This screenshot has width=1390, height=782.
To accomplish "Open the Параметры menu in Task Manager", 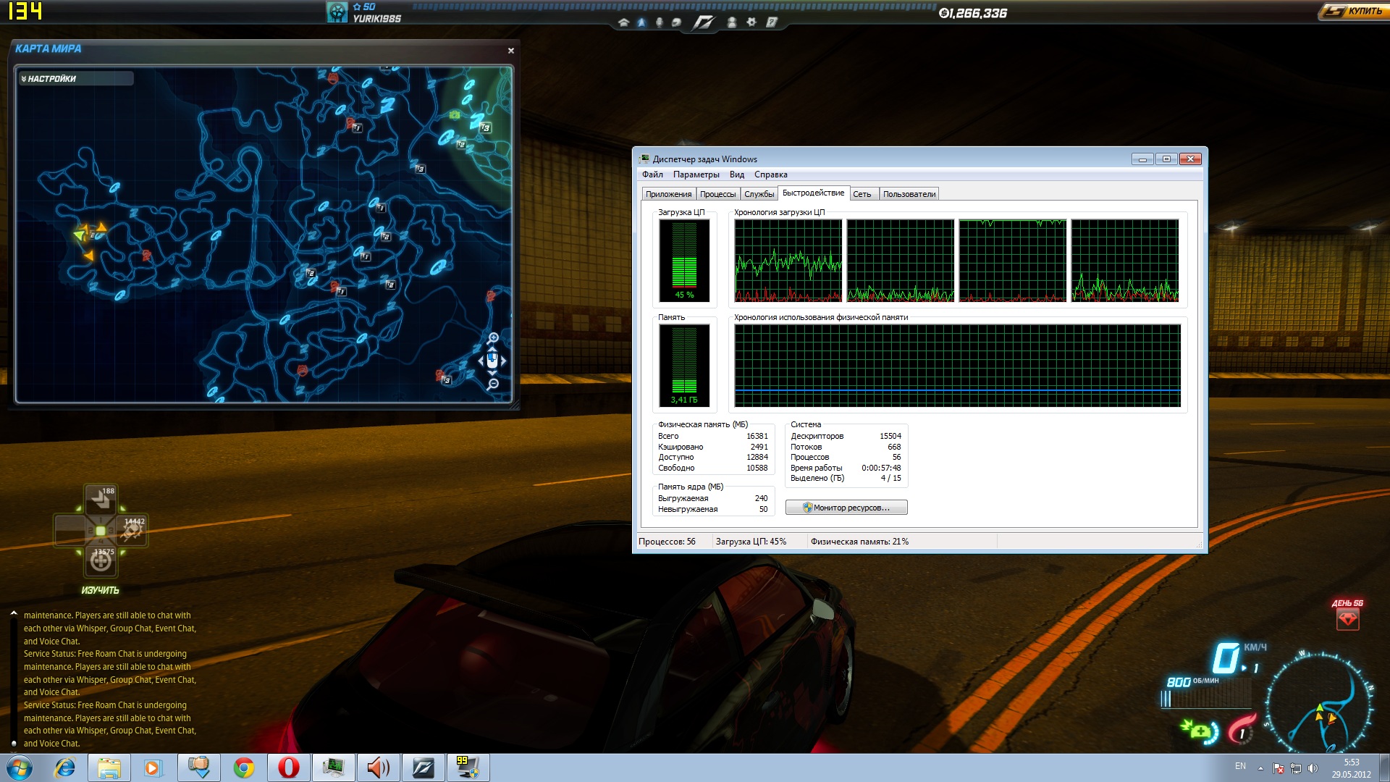I will [696, 175].
